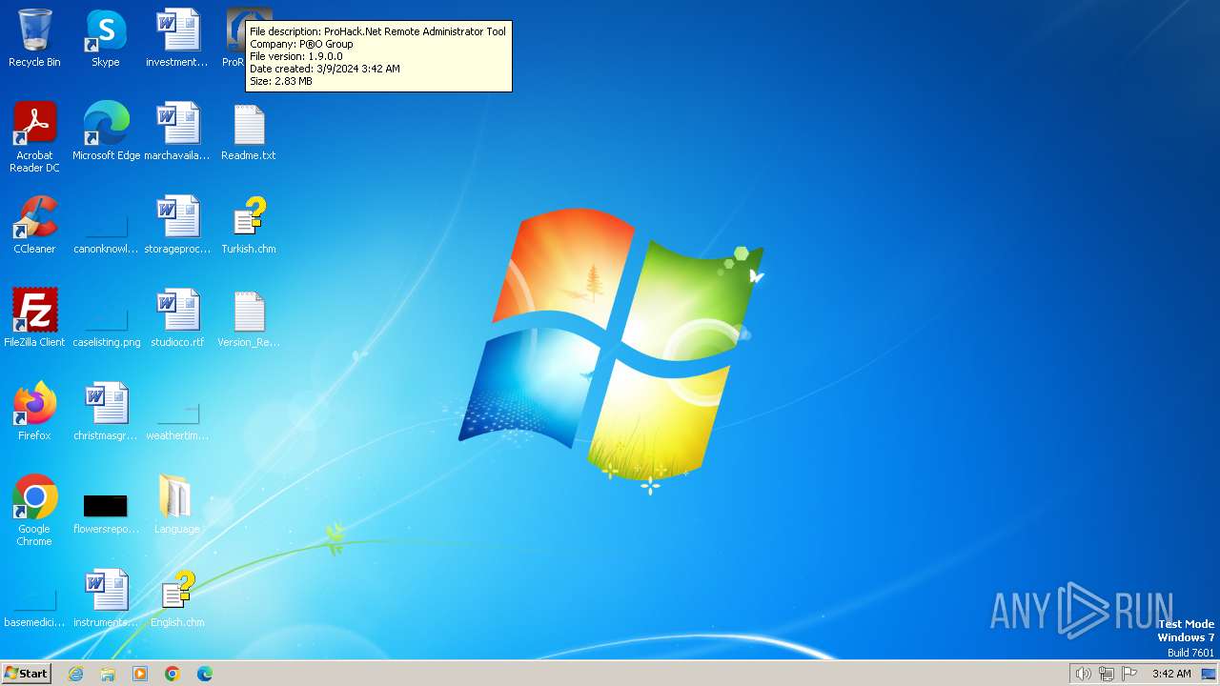Open Windows Explorer from the taskbar

click(108, 674)
